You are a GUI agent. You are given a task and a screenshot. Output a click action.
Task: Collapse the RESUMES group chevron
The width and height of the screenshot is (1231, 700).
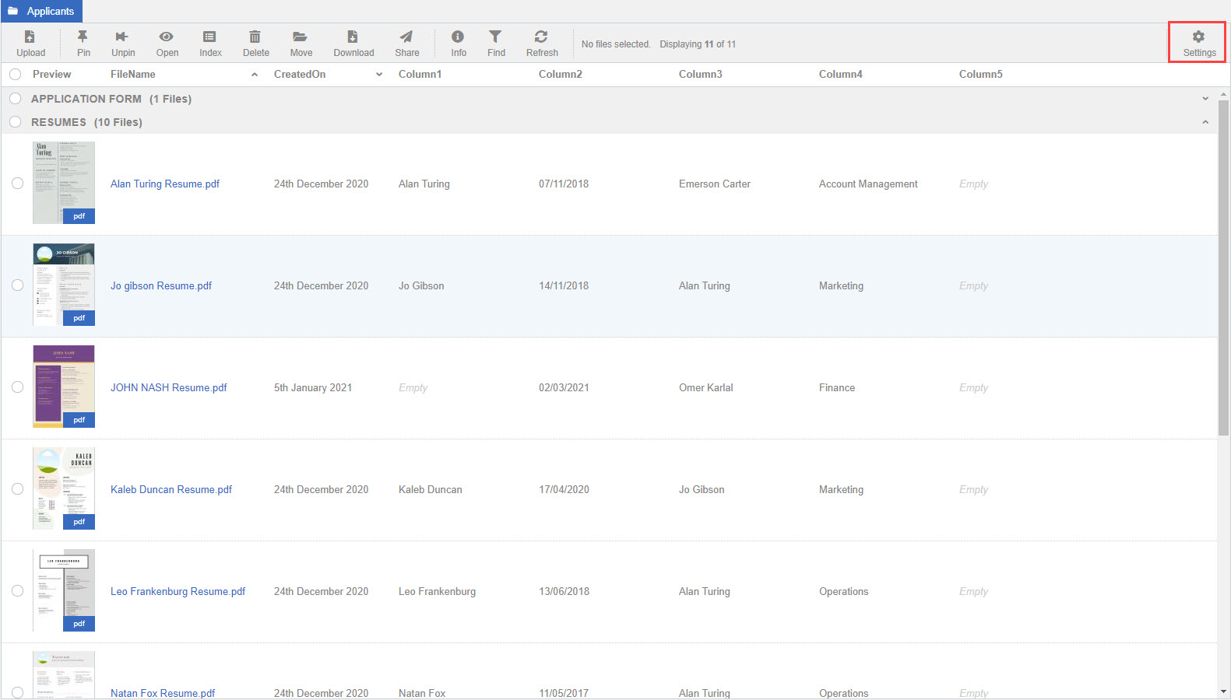pos(1205,122)
